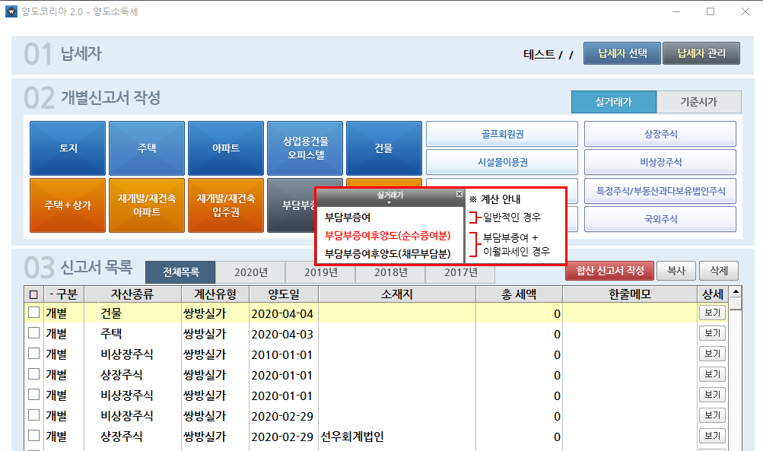
Task: Choose 부담부증여후양도(순수증여분) menu entry
Action: click(x=388, y=236)
